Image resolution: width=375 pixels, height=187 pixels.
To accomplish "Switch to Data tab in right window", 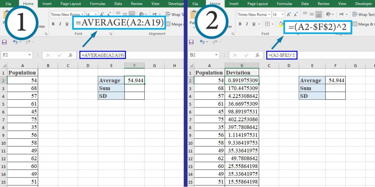I will pos(305,4).
